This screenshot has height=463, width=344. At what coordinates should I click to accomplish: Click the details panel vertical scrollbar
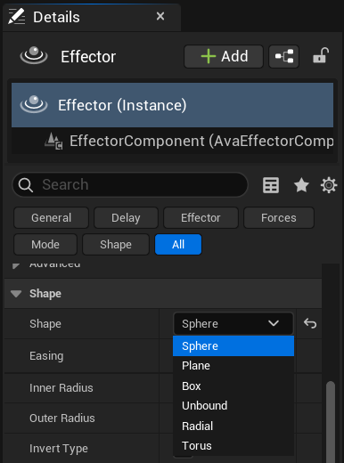331,422
